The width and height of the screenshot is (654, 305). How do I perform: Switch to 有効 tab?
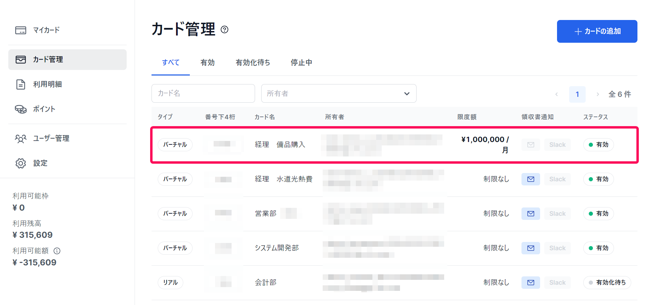[207, 62]
